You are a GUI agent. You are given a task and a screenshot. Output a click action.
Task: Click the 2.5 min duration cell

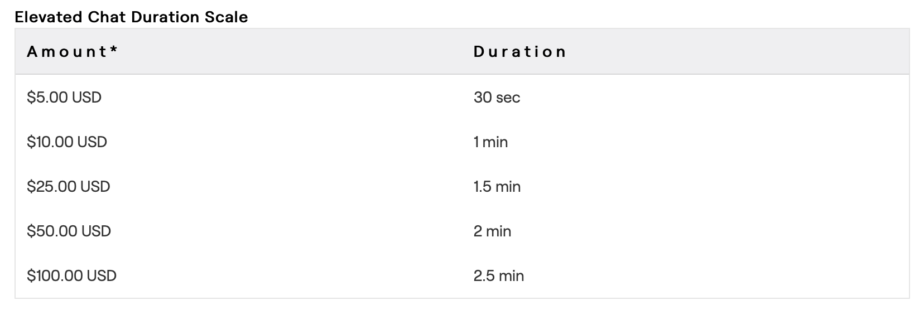498,276
